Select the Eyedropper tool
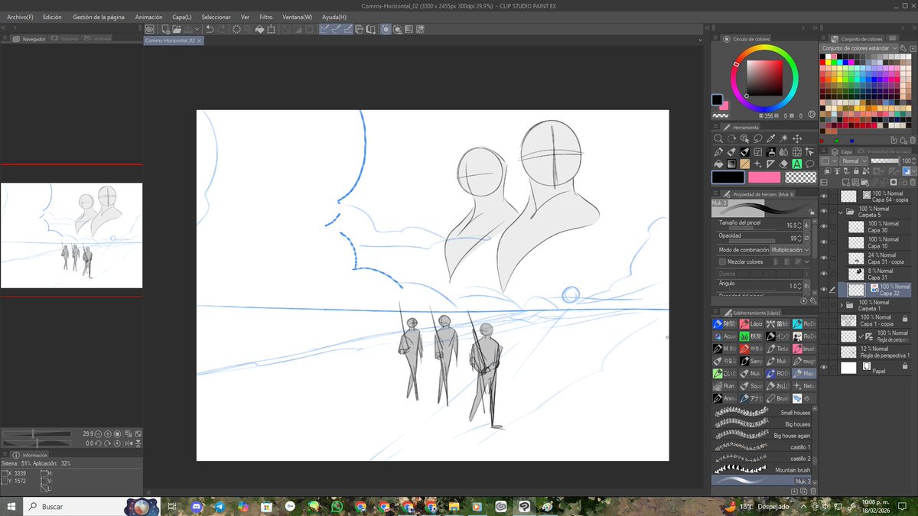This screenshot has width=918, height=516. [770, 139]
